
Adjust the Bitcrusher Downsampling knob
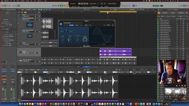[77, 40]
